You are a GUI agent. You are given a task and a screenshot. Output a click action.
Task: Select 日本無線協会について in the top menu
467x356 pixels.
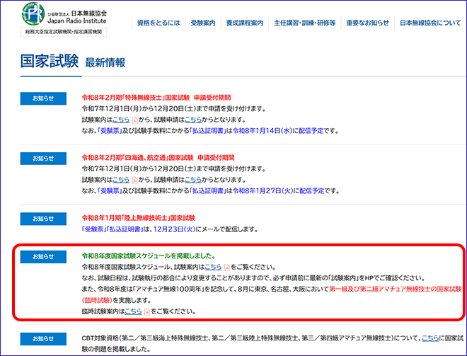430,23
